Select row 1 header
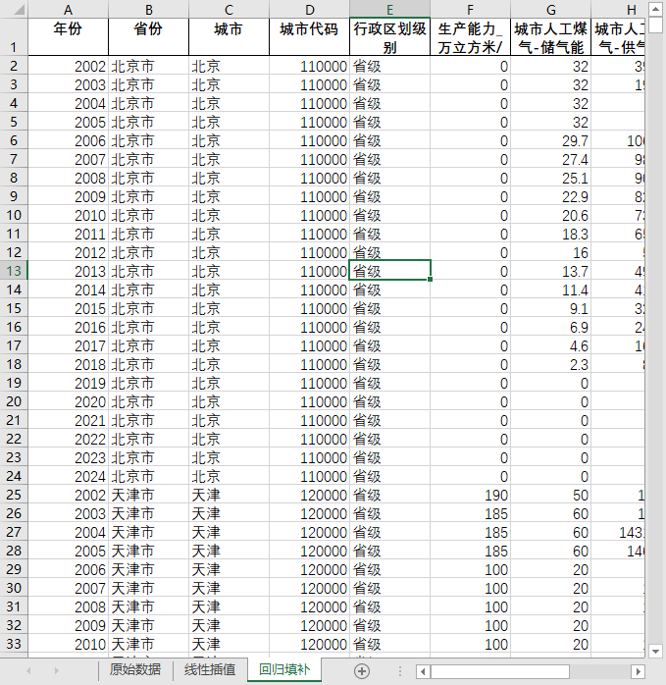 (x=14, y=36)
